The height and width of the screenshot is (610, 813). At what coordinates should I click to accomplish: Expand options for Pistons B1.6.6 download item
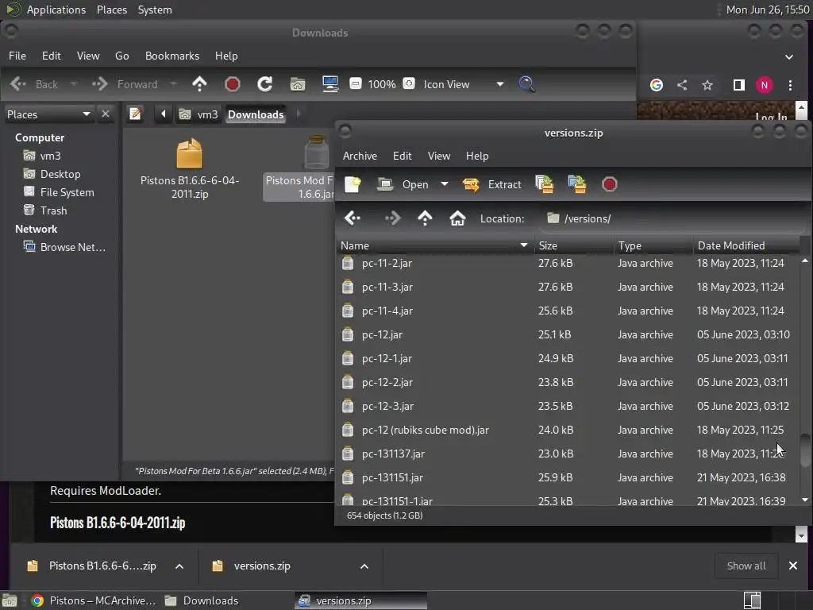pyautogui.click(x=179, y=566)
